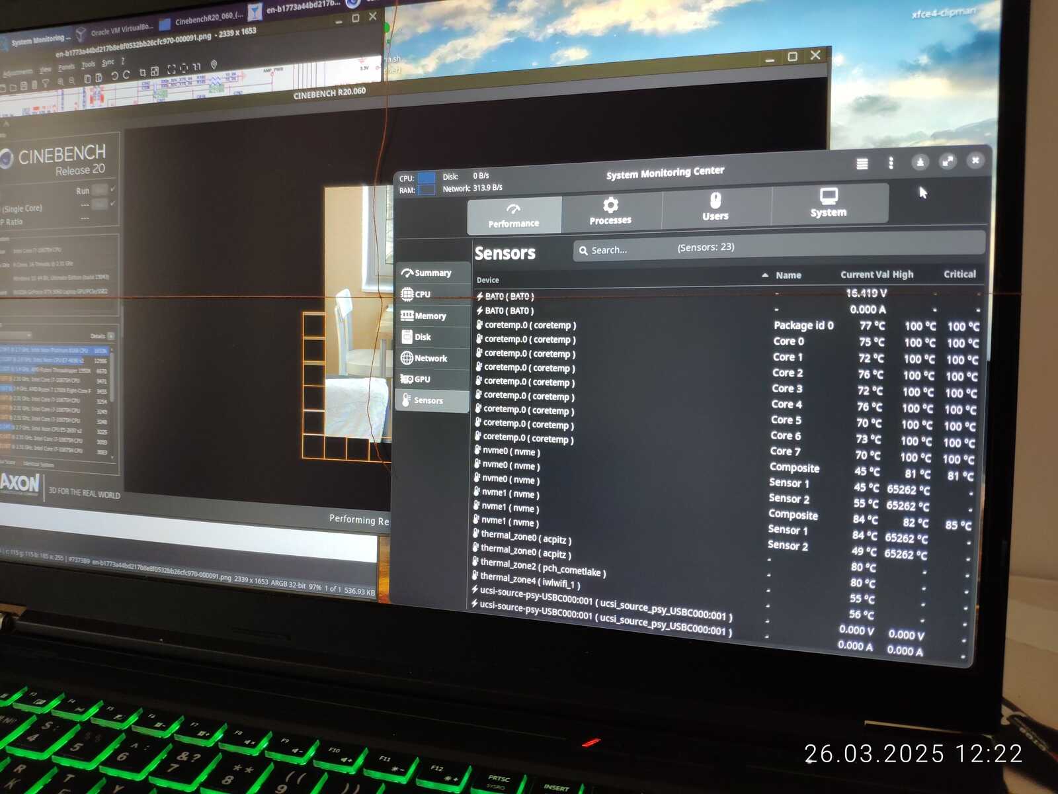Toggle the checkbox on the Single Core row
Image resolution: width=1058 pixels, height=794 pixels.
click(113, 203)
